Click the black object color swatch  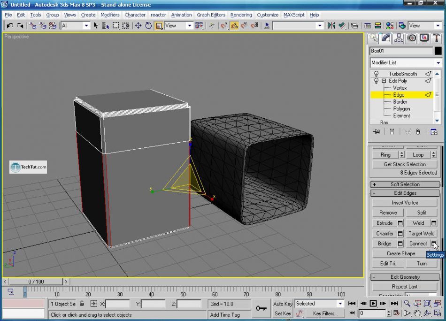point(438,51)
